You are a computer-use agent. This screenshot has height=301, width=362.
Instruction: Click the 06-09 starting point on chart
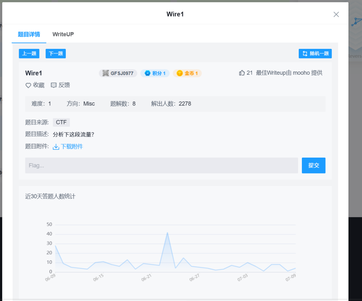pos(56,245)
